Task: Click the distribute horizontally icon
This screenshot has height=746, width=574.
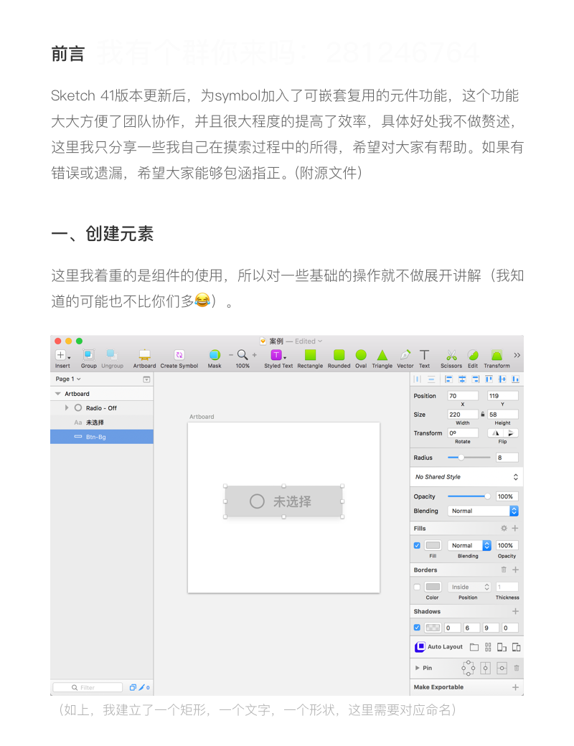Action: pyautogui.click(x=418, y=379)
